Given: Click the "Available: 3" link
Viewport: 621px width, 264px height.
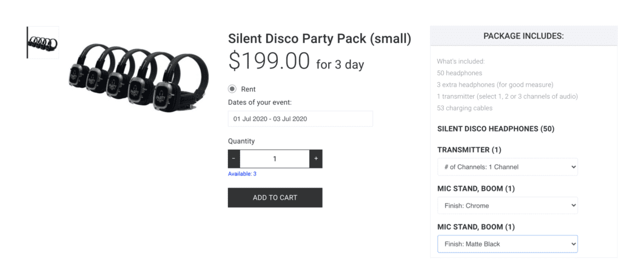Looking at the screenshot, I should click(x=242, y=174).
